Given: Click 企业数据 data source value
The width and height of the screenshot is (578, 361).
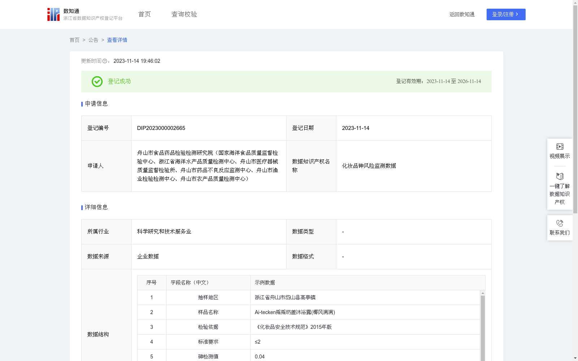Looking at the screenshot, I should [x=148, y=257].
